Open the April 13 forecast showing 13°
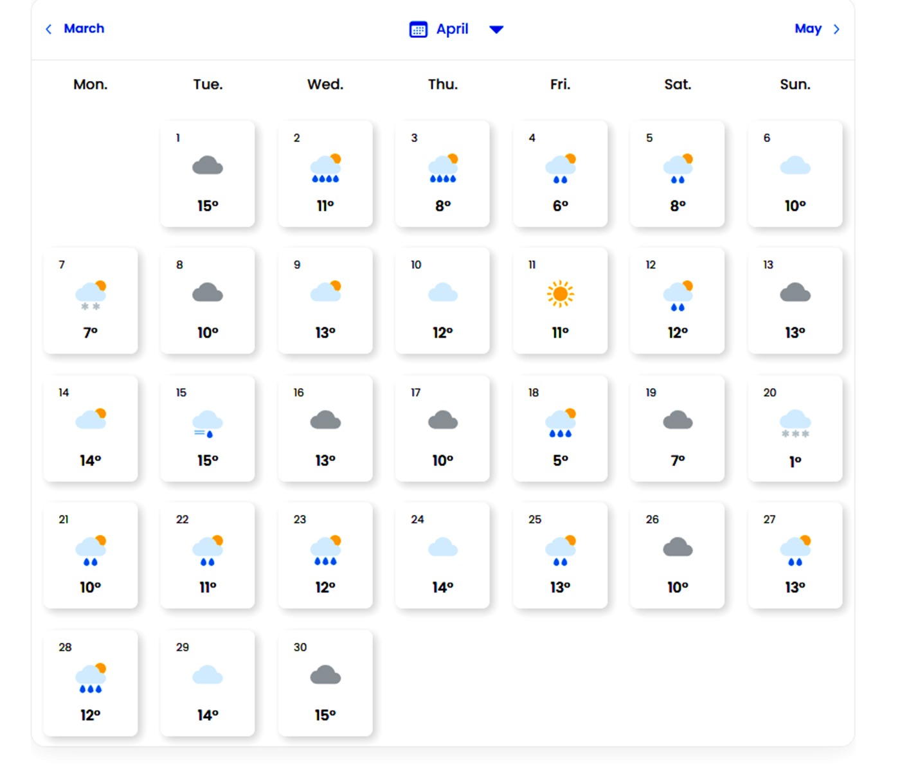Screen dimensions: 900x765 tap(795, 301)
